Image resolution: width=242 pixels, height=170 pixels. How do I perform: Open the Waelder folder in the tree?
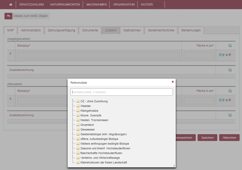tap(86, 106)
